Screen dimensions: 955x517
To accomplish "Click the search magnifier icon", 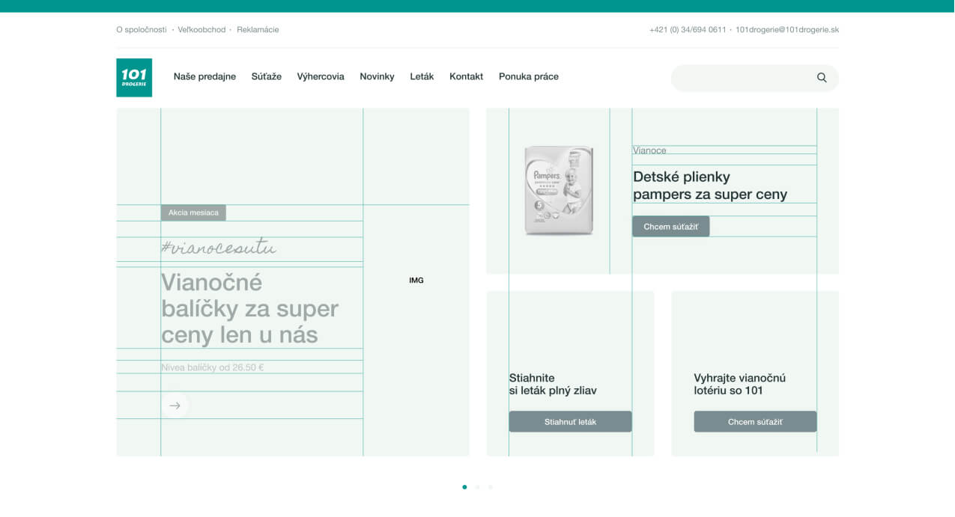I will pyautogui.click(x=822, y=78).
